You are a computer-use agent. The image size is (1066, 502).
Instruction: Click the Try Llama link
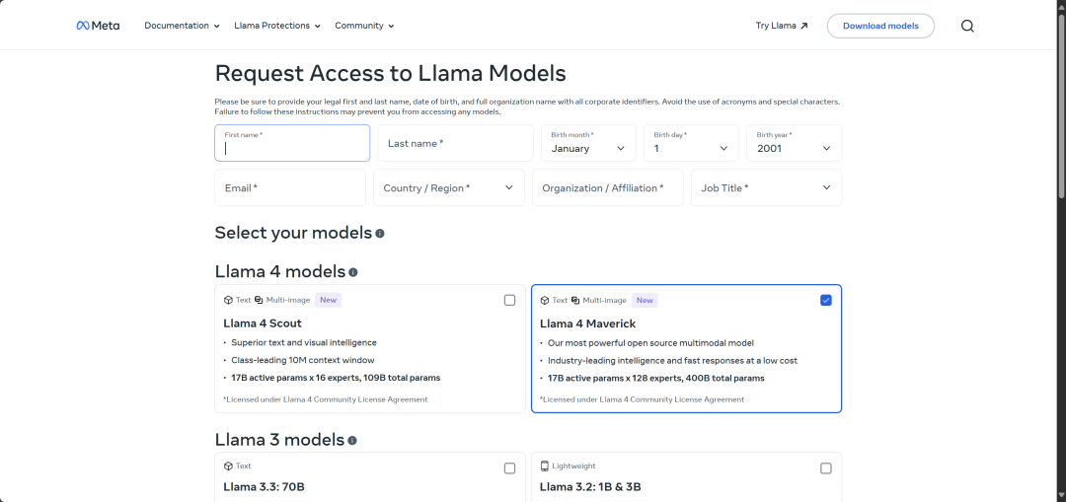(782, 26)
